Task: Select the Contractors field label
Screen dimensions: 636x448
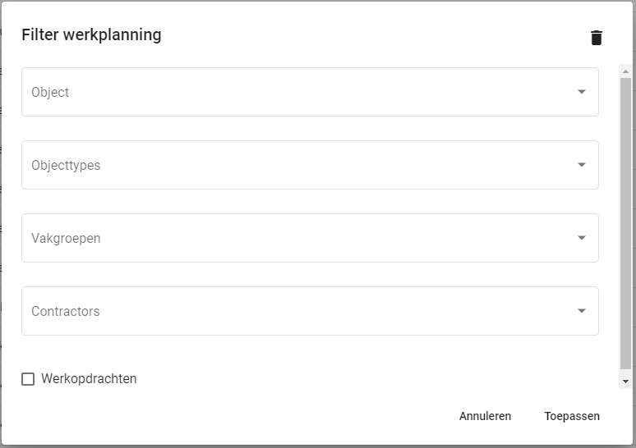Action: [x=66, y=311]
